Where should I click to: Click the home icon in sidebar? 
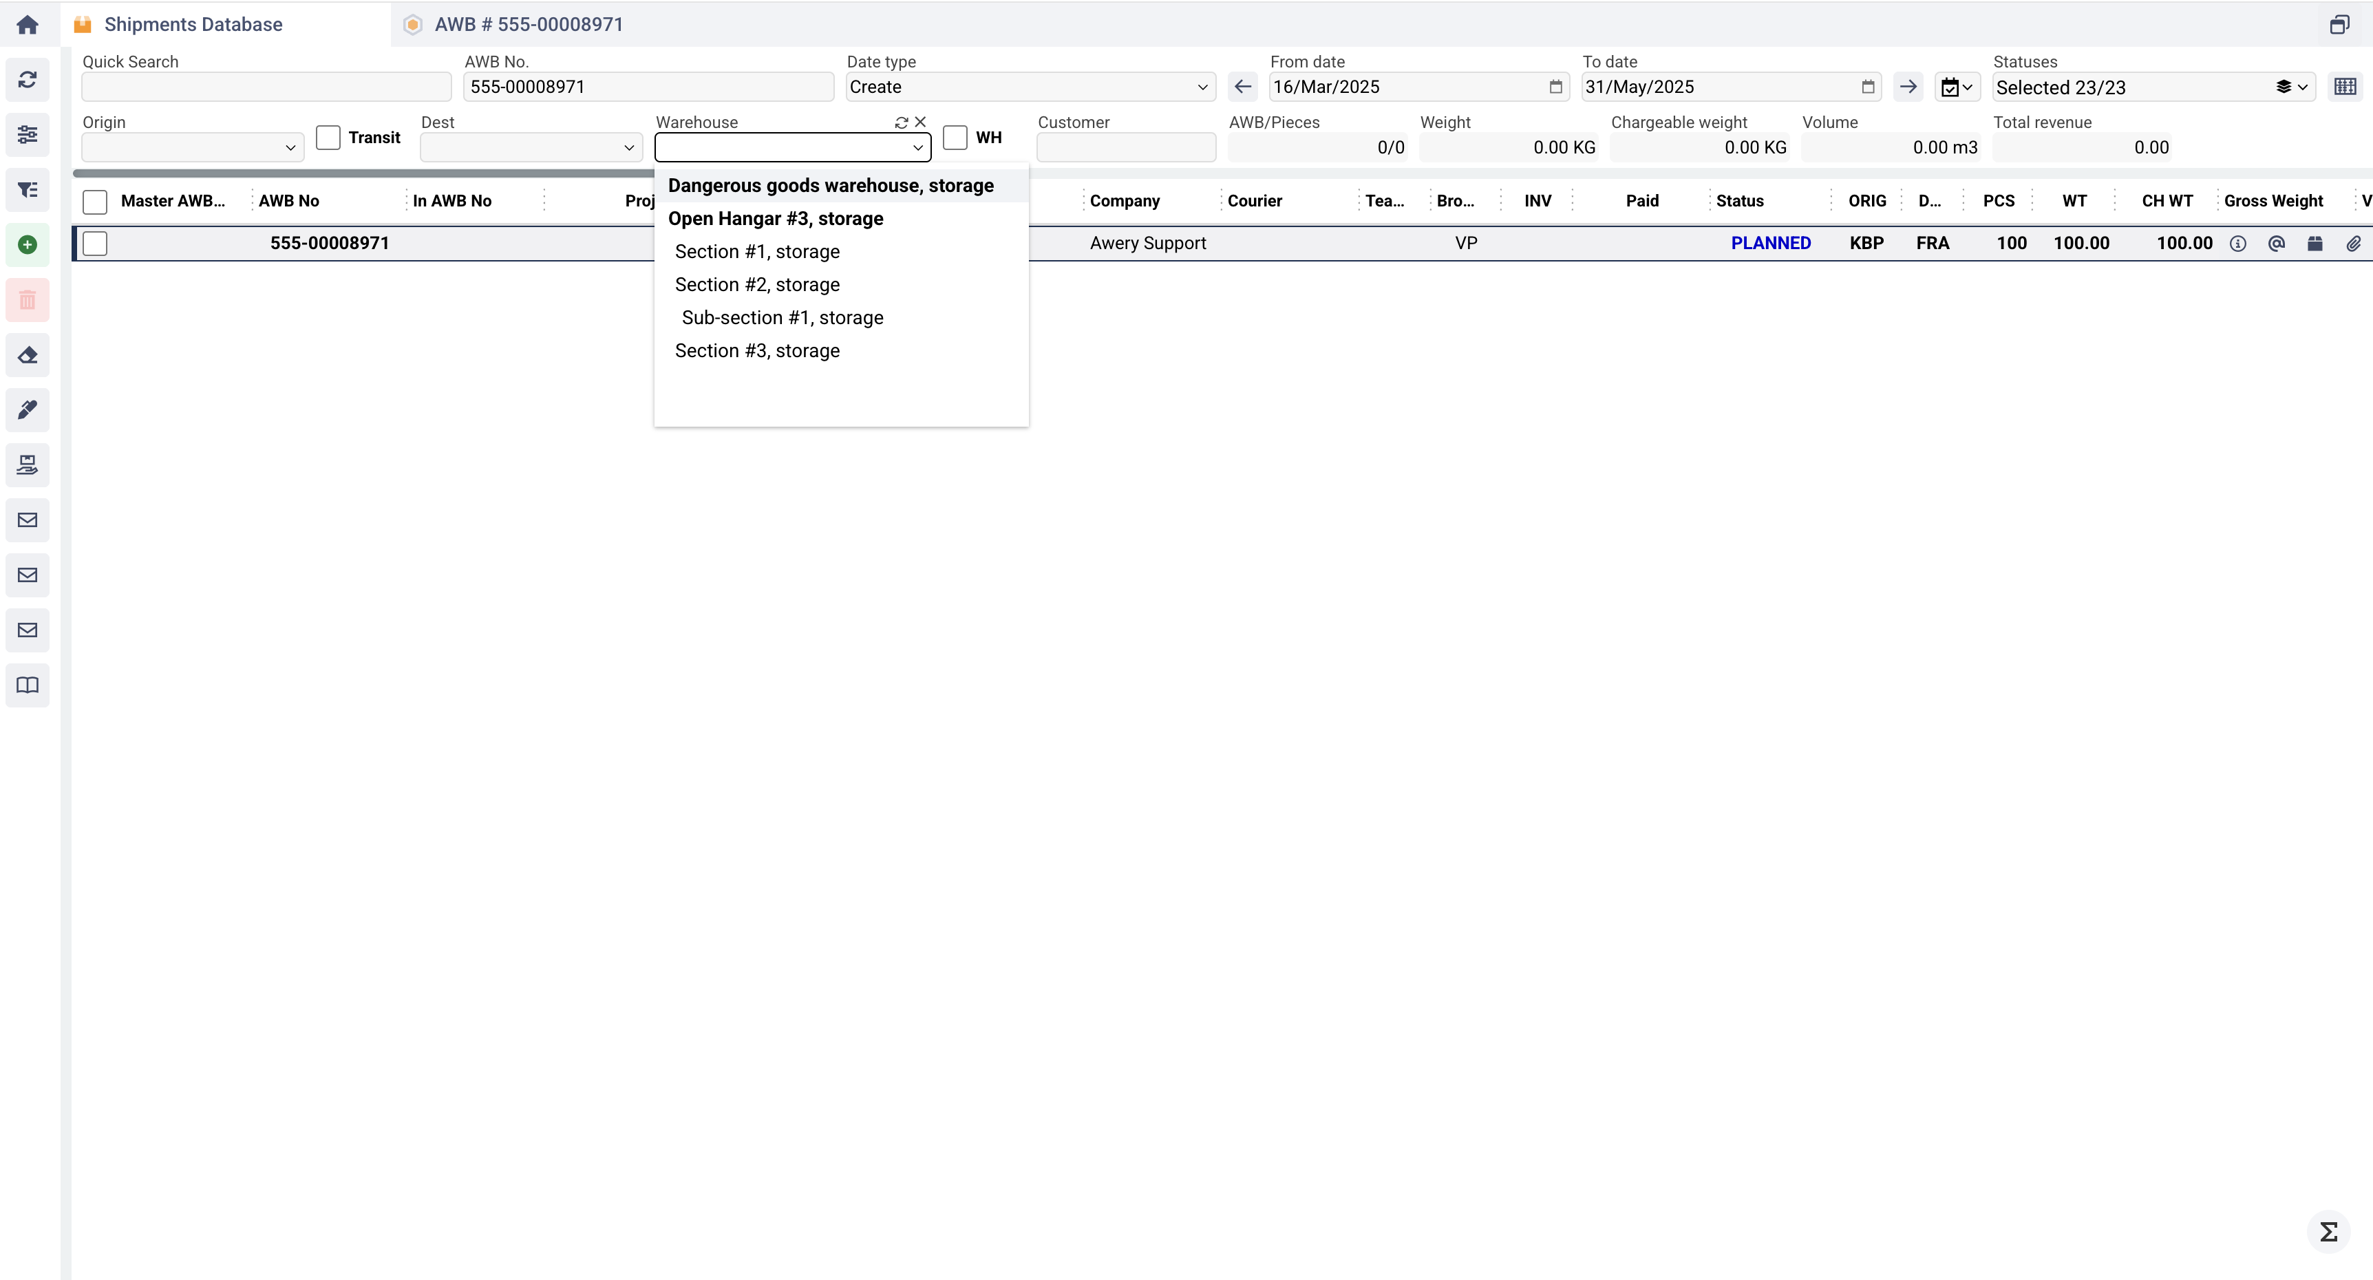pyautogui.click(x=28, y=25)
